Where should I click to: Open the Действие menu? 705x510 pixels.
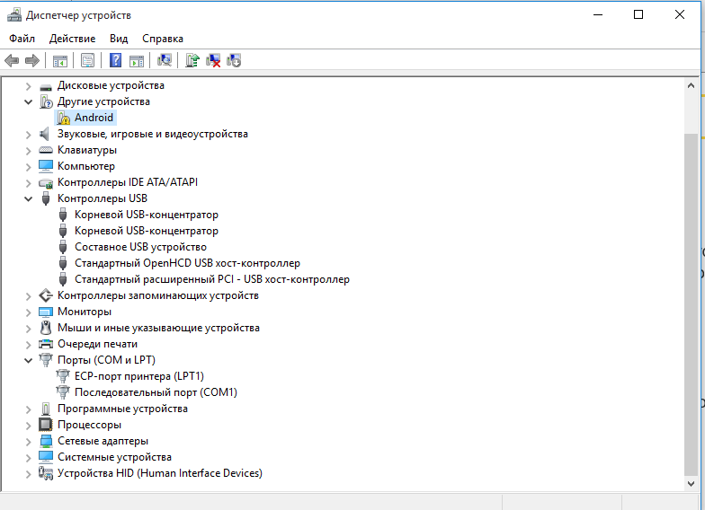(72, 39)
